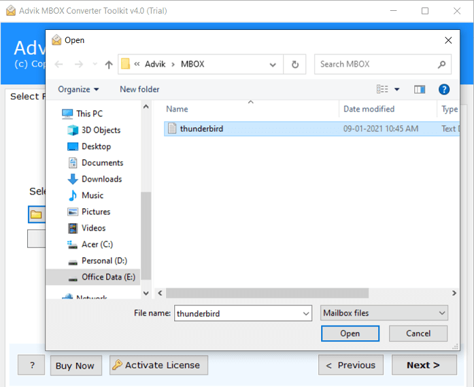Cancel the Open dialog
Viewport: 474px width, 387px height.
(x=418, y=333)
